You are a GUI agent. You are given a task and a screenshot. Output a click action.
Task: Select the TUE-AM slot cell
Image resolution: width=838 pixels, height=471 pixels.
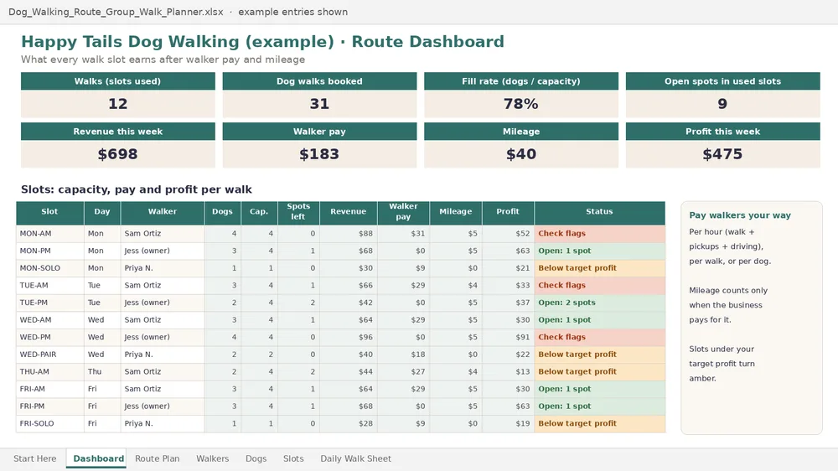click(x=49, y=286)
